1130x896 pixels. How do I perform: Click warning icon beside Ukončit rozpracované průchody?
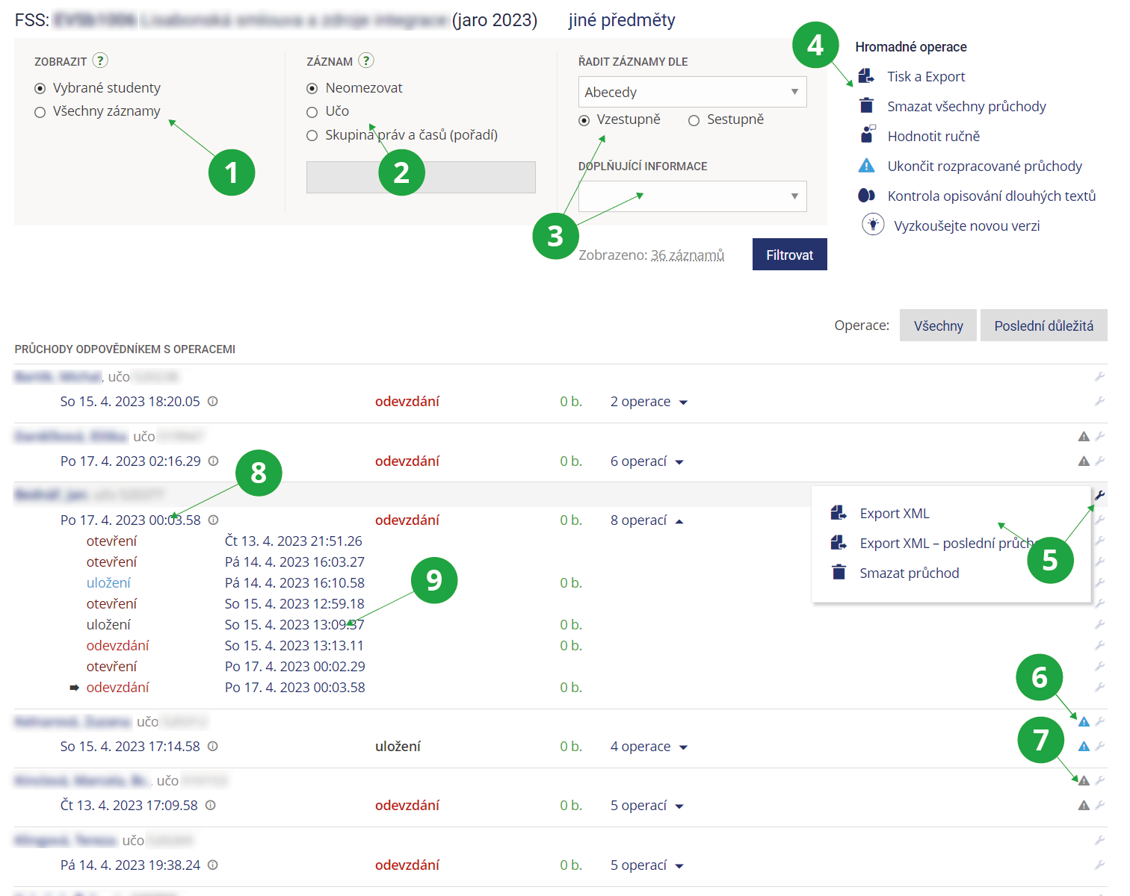pos(866,166)
